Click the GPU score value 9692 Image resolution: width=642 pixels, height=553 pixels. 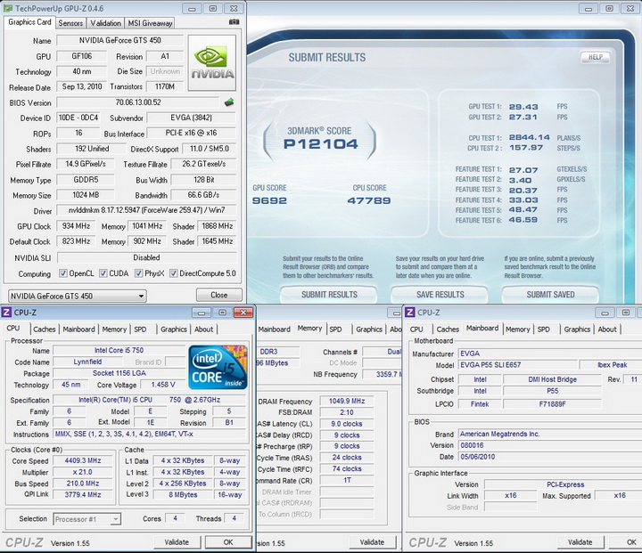[x=269, y=200]
